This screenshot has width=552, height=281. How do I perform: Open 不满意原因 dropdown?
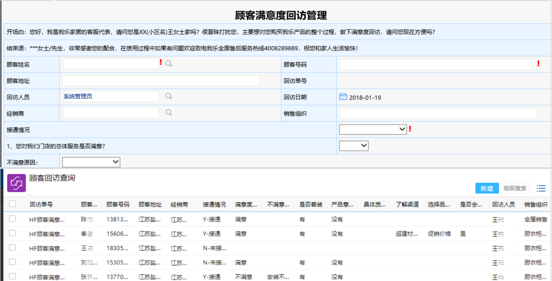click(91, 162)
